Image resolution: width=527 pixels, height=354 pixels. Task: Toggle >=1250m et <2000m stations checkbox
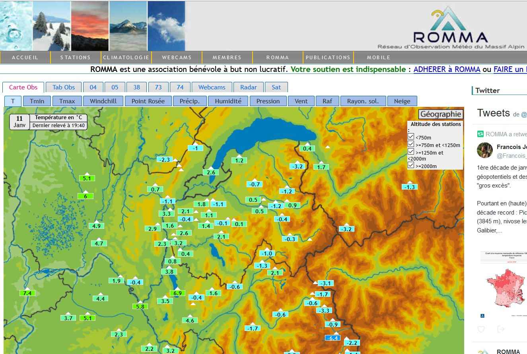click(x=411, y=151)
